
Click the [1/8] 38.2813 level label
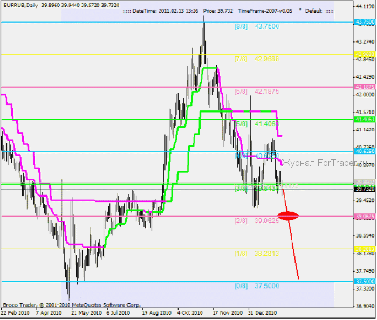pyautogui.click(x=256, y=253)
